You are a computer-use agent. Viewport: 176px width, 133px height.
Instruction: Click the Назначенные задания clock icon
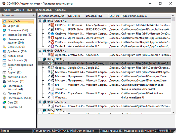click(x=4, y=39)
